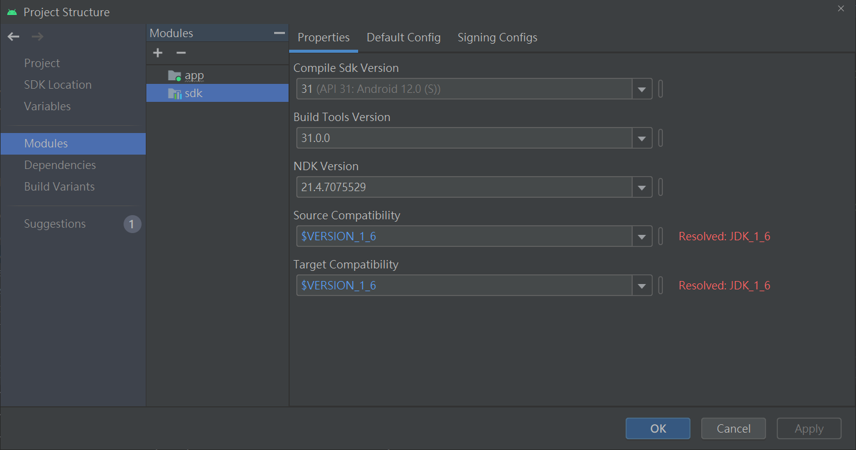Click the Source Compatibility $VERSION_1_6 field
Image resolution: width=856 pixels, height=450 pixels.
point(465,237)
